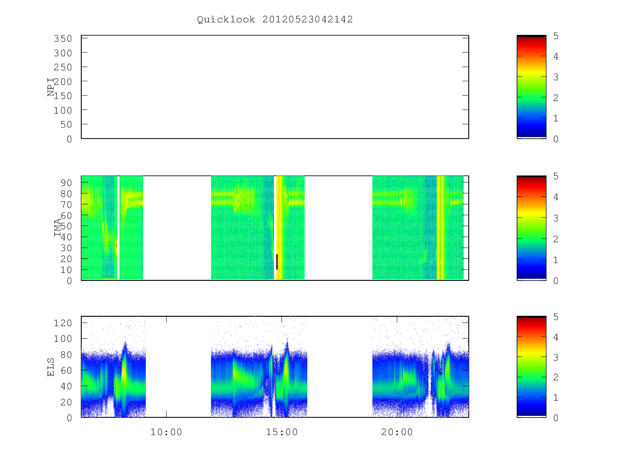625x469 pixels.
Task: Click the 150 tick on NPI axis
Action: [x=64, y=96]
